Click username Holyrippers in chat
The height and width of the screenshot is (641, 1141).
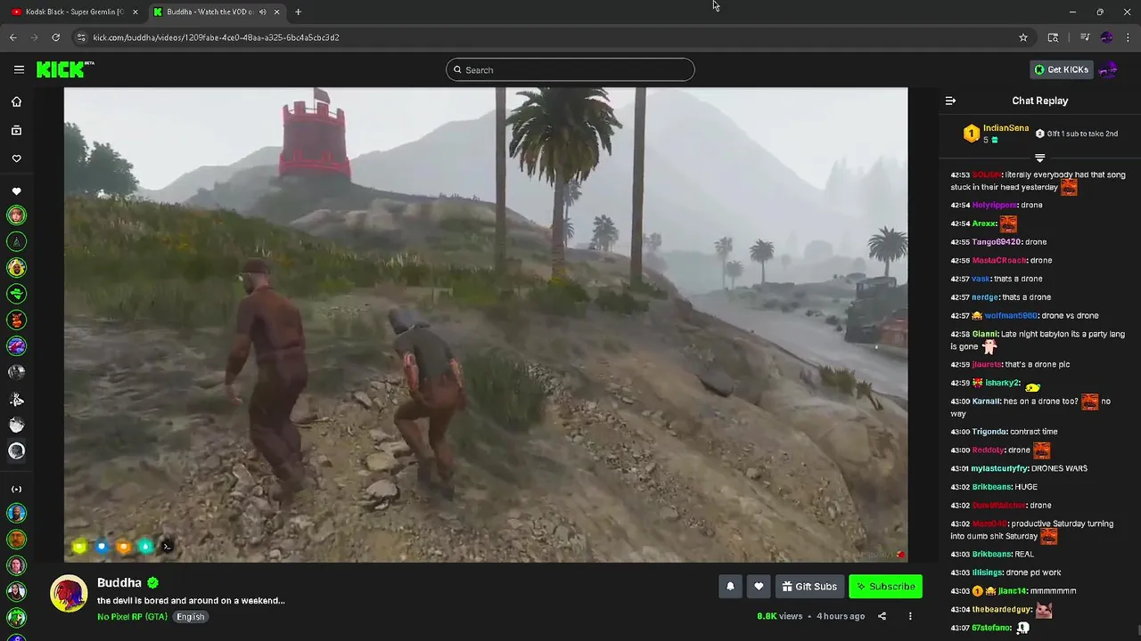click(995, 205)
